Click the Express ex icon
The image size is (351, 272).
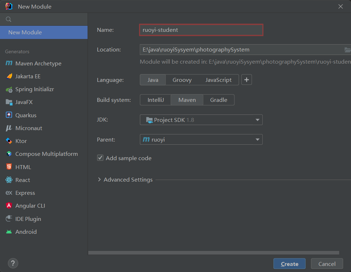point(9,193)
